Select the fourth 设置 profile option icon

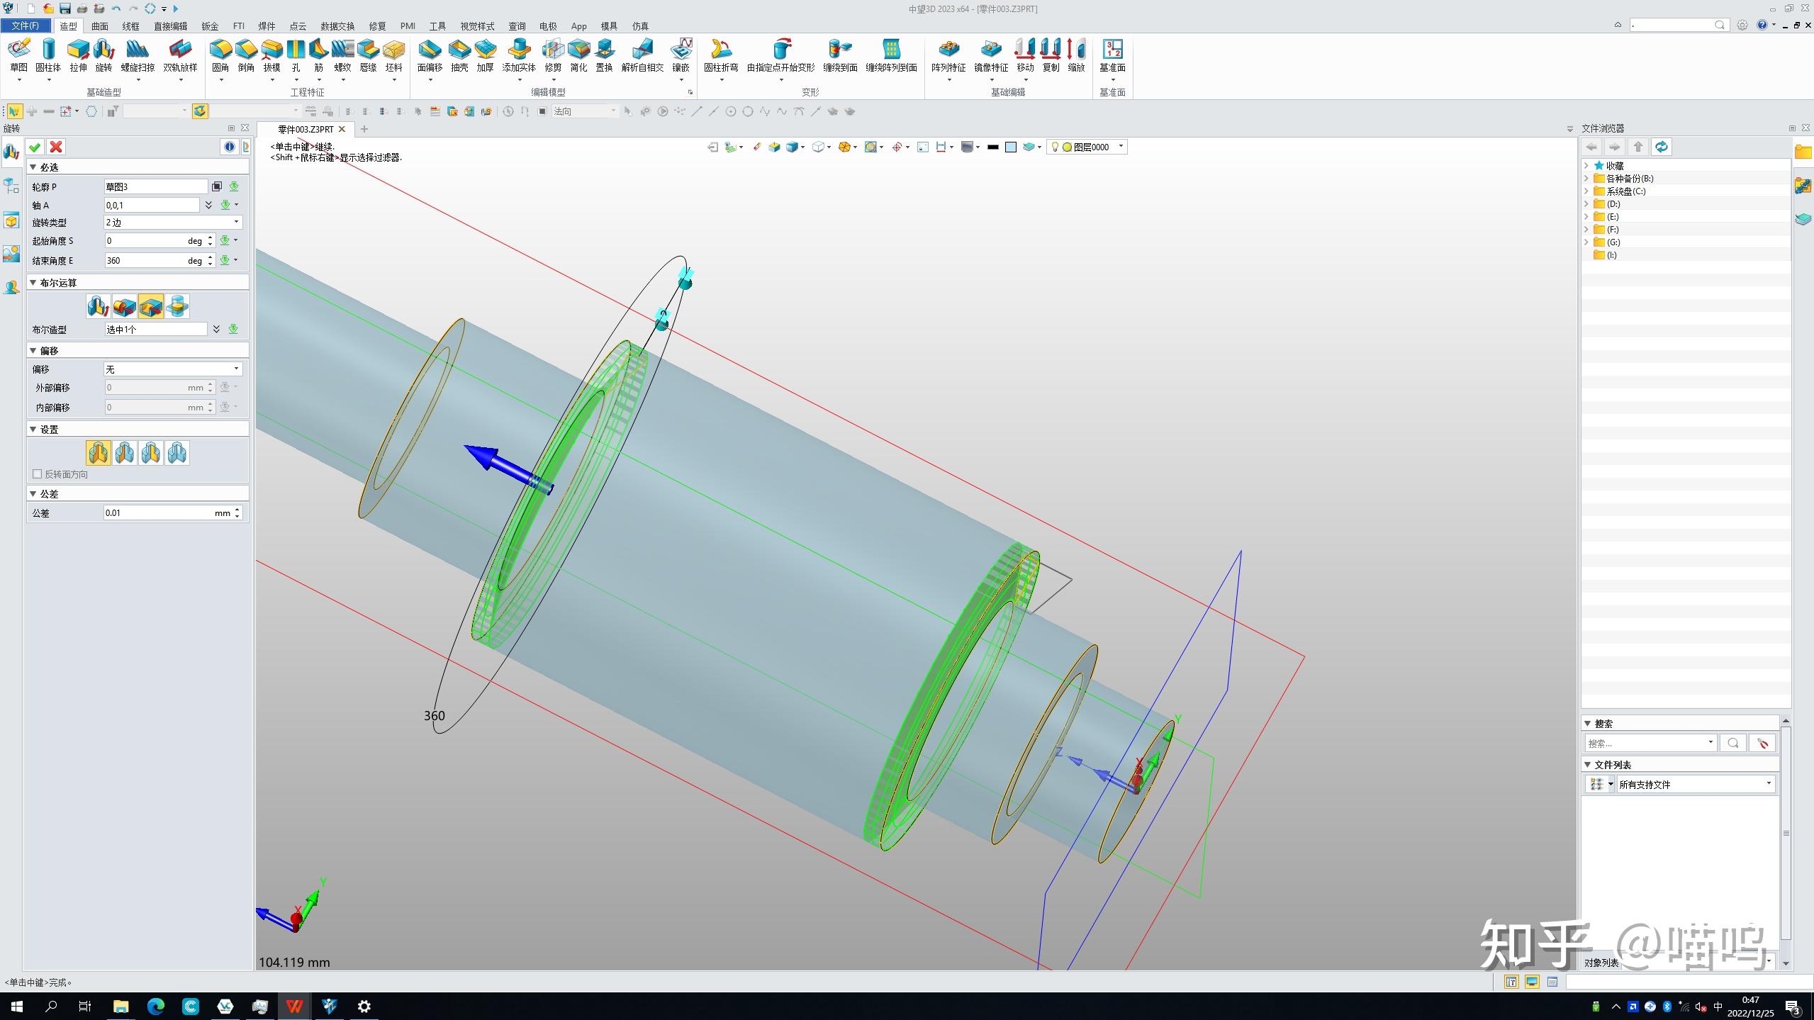click(x=177, y=452)
